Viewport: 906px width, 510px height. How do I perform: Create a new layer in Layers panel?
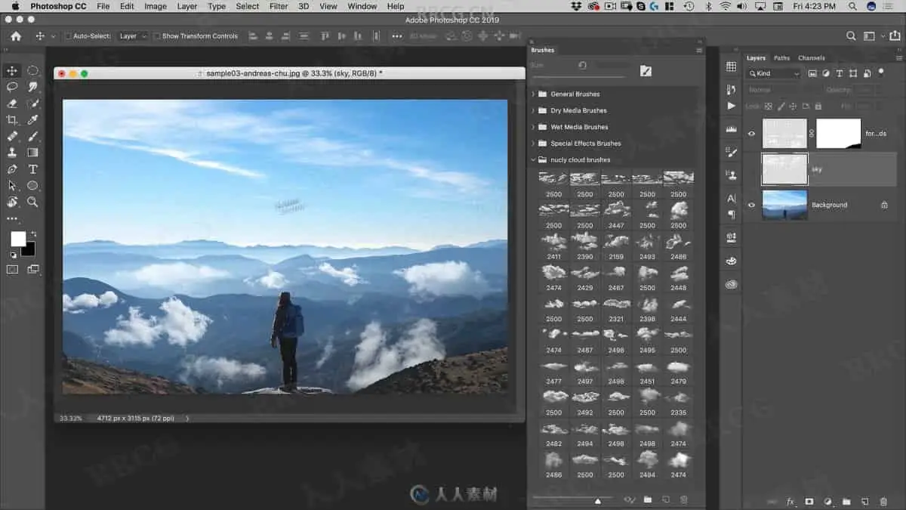click(x=865, y=502)
